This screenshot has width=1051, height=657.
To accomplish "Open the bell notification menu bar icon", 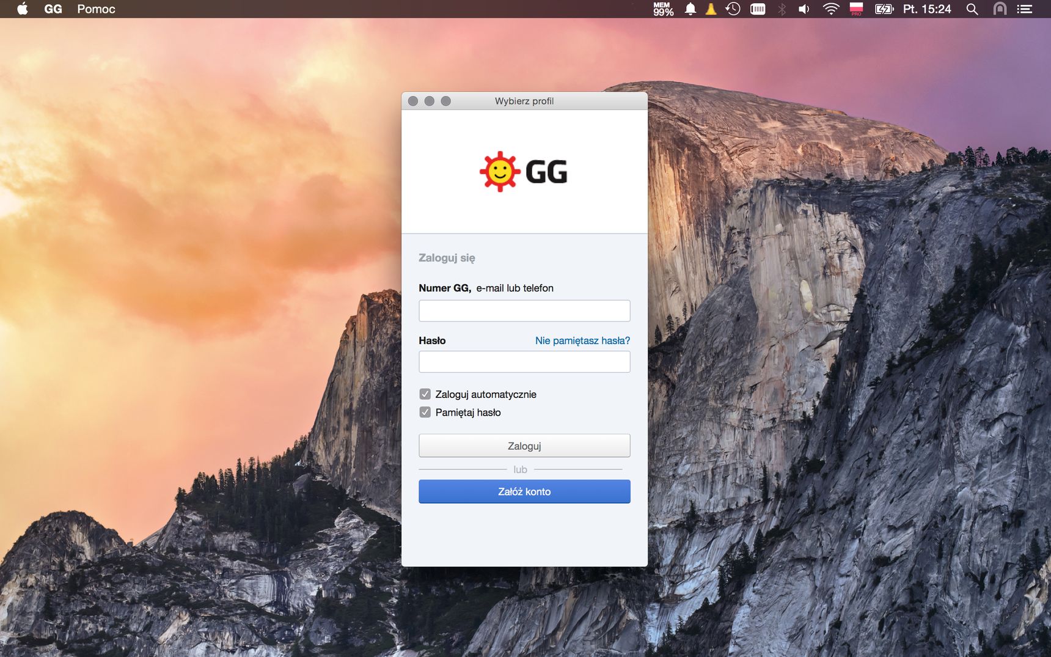I will 690,9.
